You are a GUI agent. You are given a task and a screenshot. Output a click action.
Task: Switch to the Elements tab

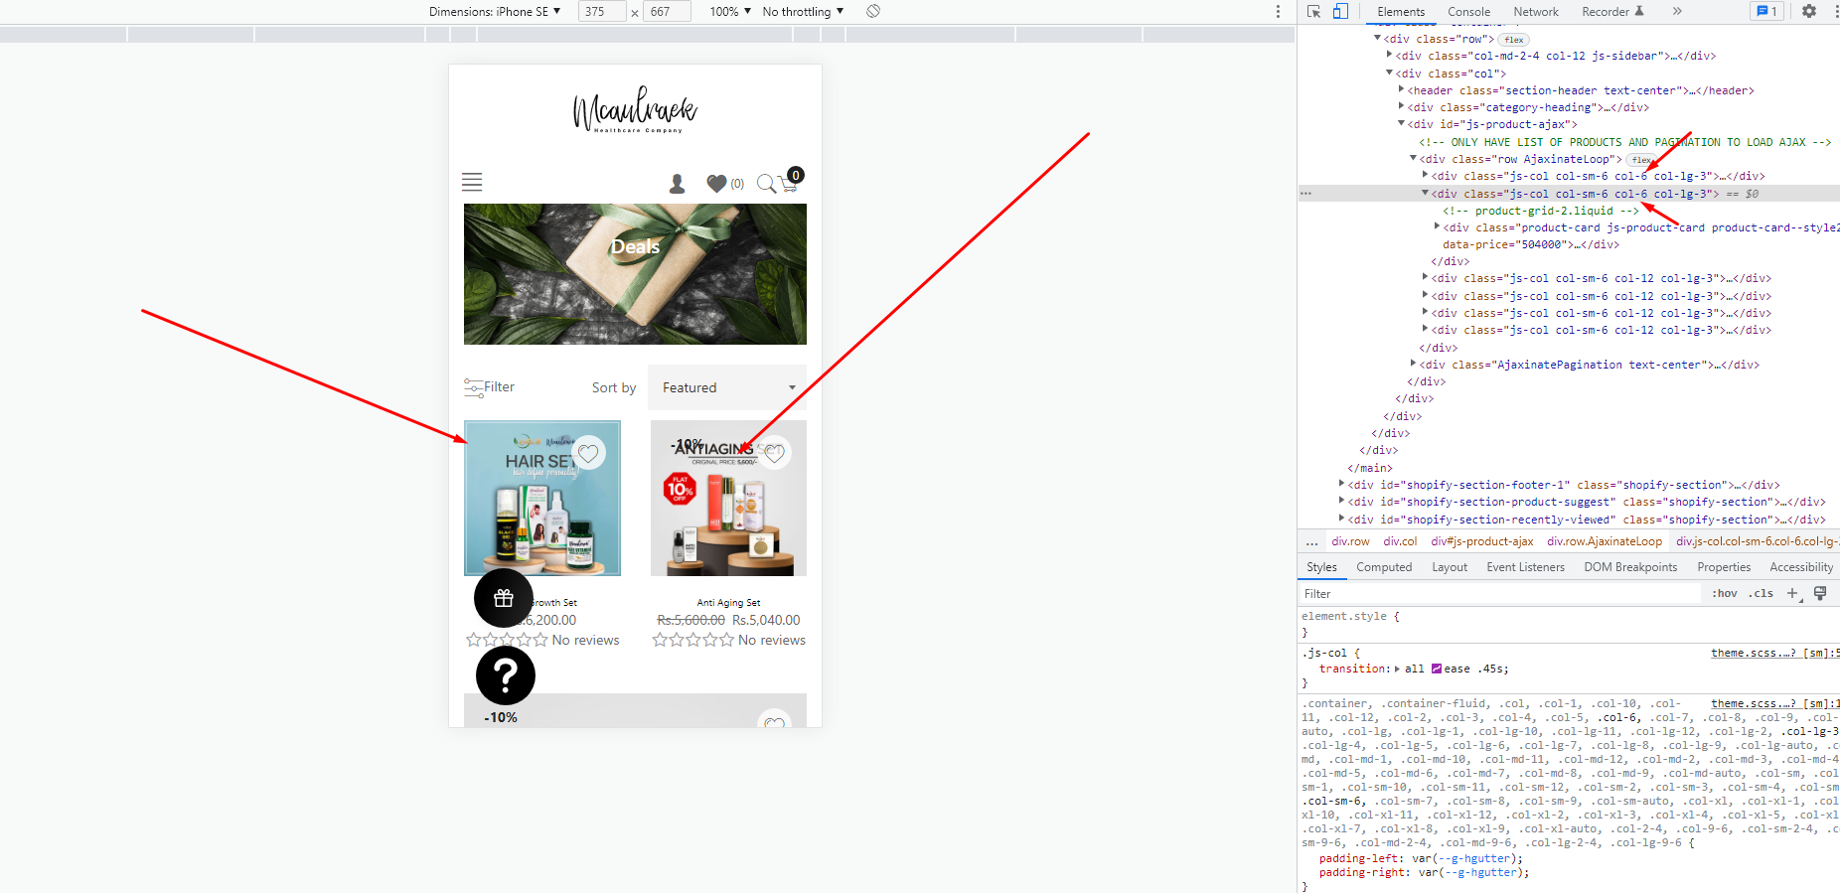coord(1401,11)
